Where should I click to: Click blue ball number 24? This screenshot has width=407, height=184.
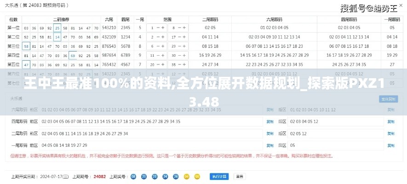click(x=166, y=177)
